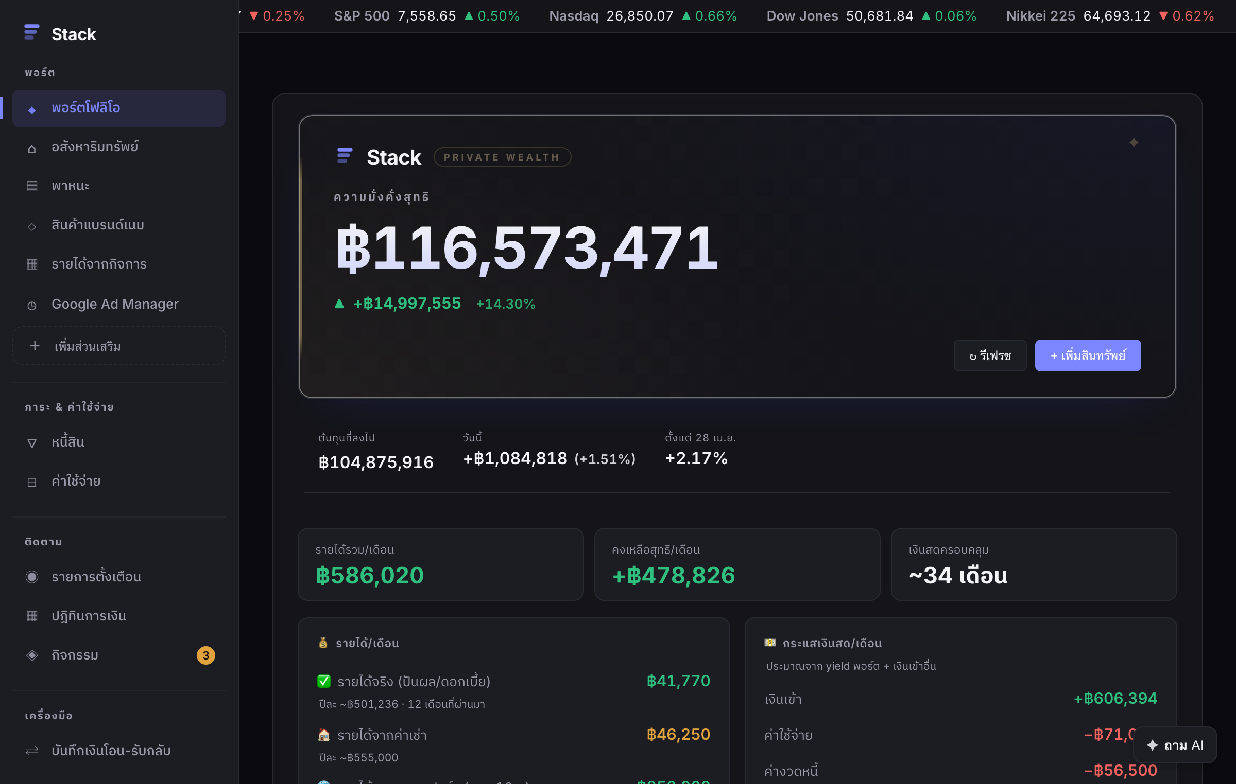1236x784 pixels.
Task: Open ค่าใช้จ่าย expenses page
Action: point(119,481)
